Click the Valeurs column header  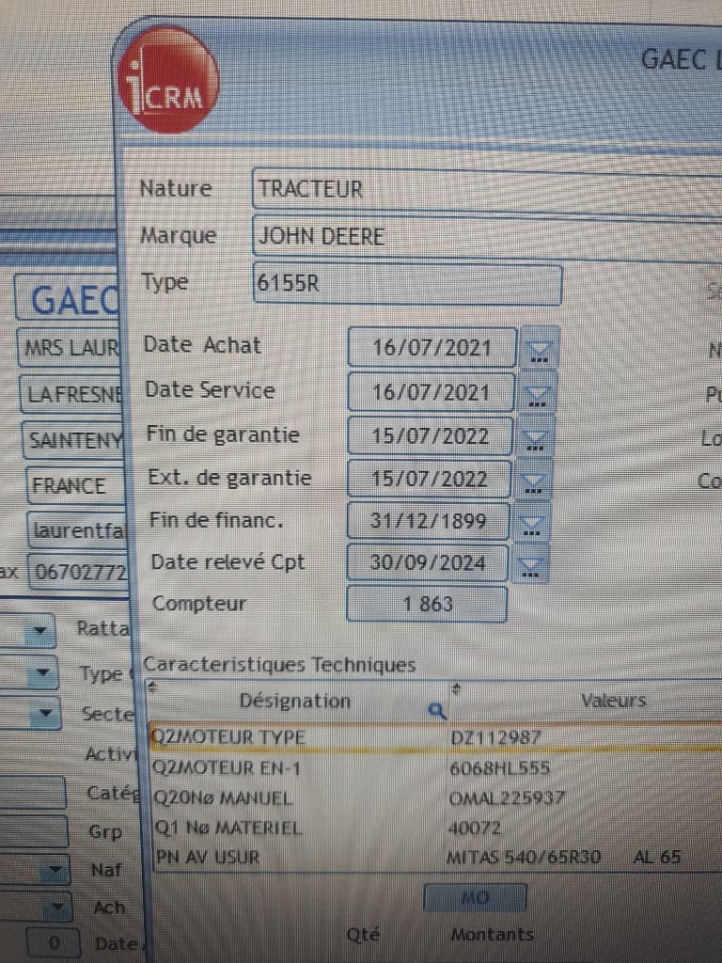click(x=613, y=702)
